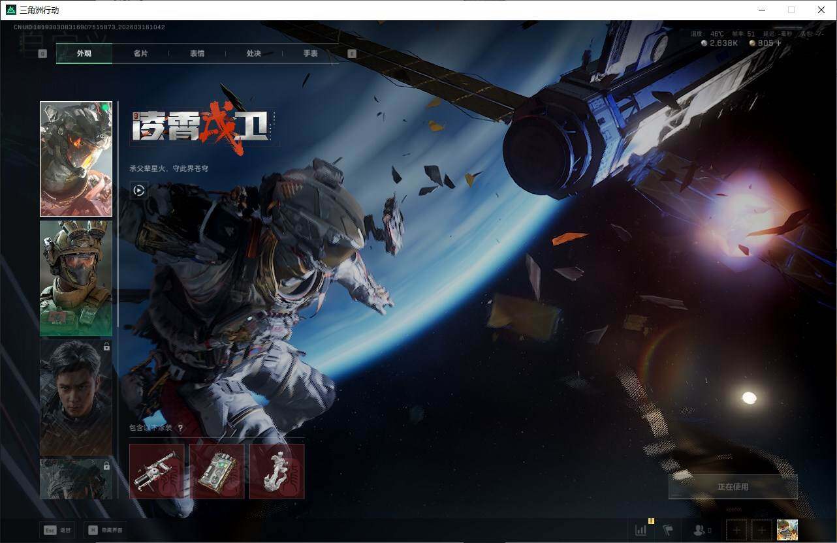Switch to the 外观 tab
This screenshot has height=543, width=837.
[84, 54]
